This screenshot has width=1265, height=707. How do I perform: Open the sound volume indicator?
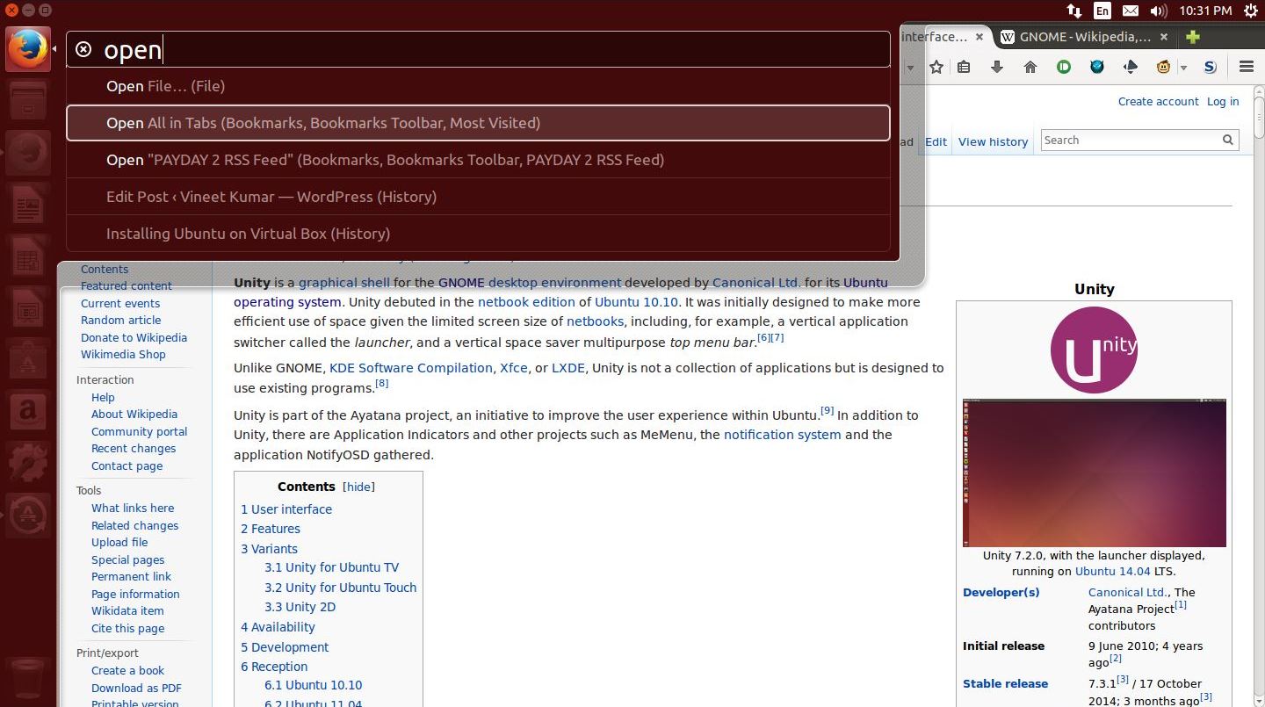pos(1159,11)
